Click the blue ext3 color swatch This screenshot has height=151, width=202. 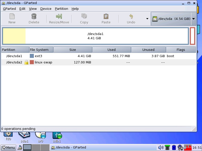32,56
